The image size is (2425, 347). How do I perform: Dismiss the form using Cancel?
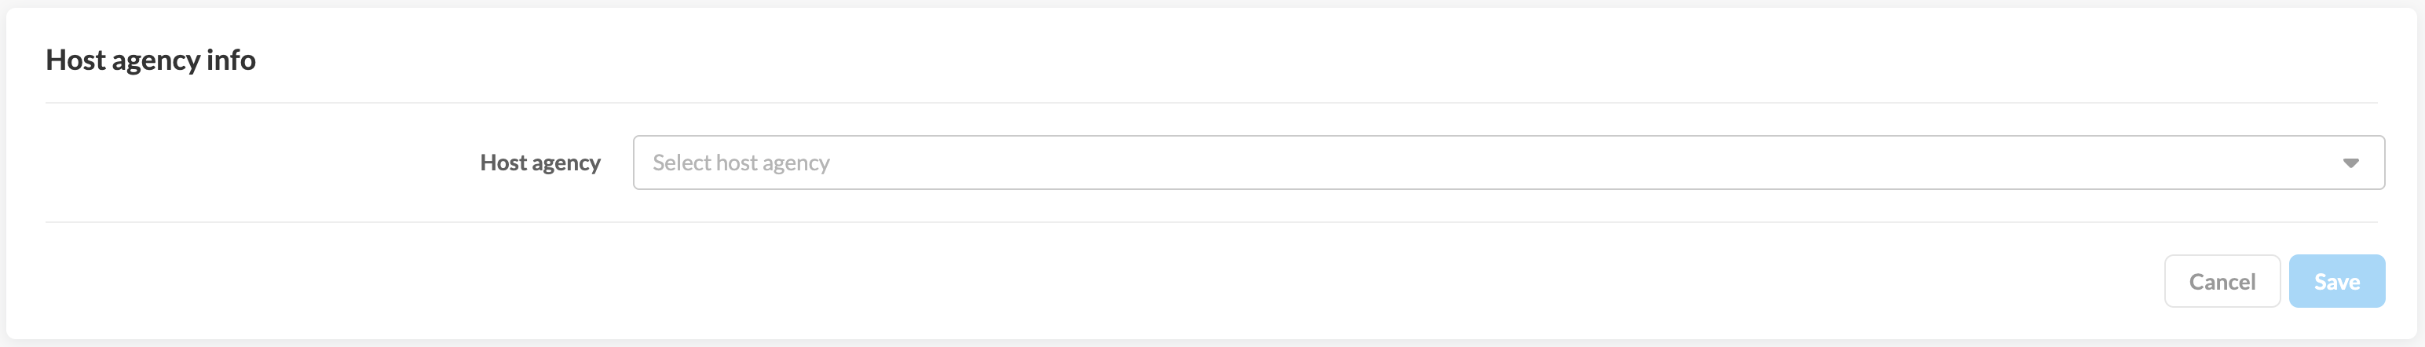coord(2221,281)
